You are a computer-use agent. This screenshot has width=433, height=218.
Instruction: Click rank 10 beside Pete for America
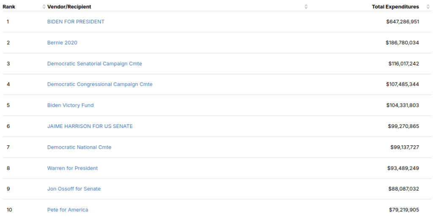click(9, 210)
